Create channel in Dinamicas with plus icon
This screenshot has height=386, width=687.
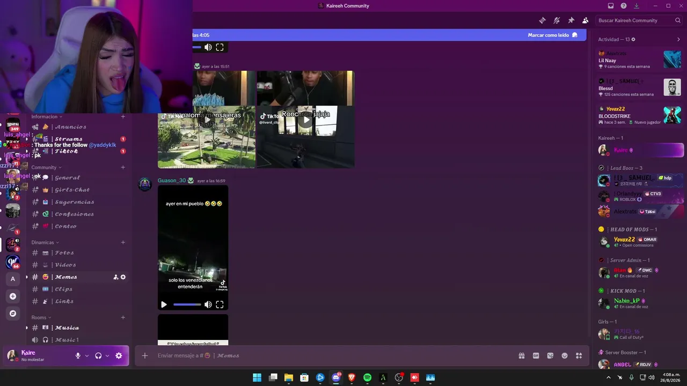pos(123,242)
